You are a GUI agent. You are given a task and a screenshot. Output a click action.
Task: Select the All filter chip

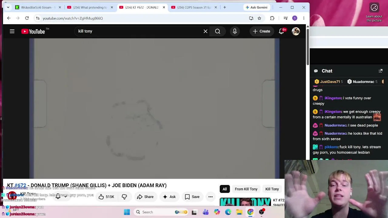(x=225, y=189)
